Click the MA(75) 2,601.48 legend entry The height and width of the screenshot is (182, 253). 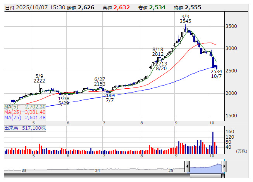tap(25, 118)
